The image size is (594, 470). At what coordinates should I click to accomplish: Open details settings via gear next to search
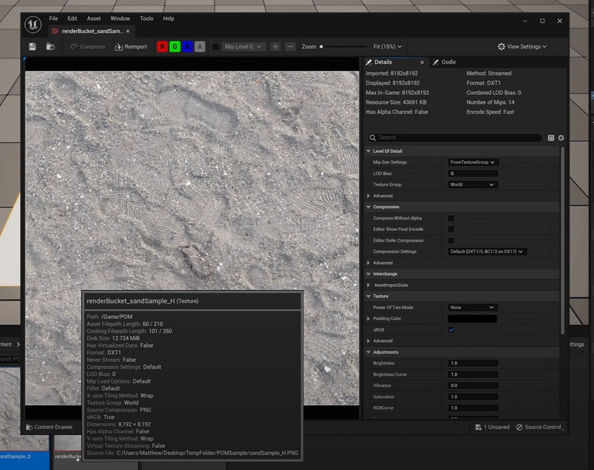click(x=561, y=137)
